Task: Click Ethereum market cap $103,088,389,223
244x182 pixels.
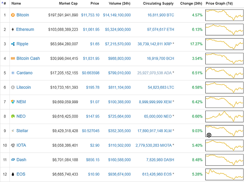Action: [x=63, y=29]
